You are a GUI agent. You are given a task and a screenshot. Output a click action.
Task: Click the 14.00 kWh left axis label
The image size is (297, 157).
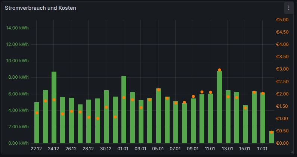(x=18, y=28)
